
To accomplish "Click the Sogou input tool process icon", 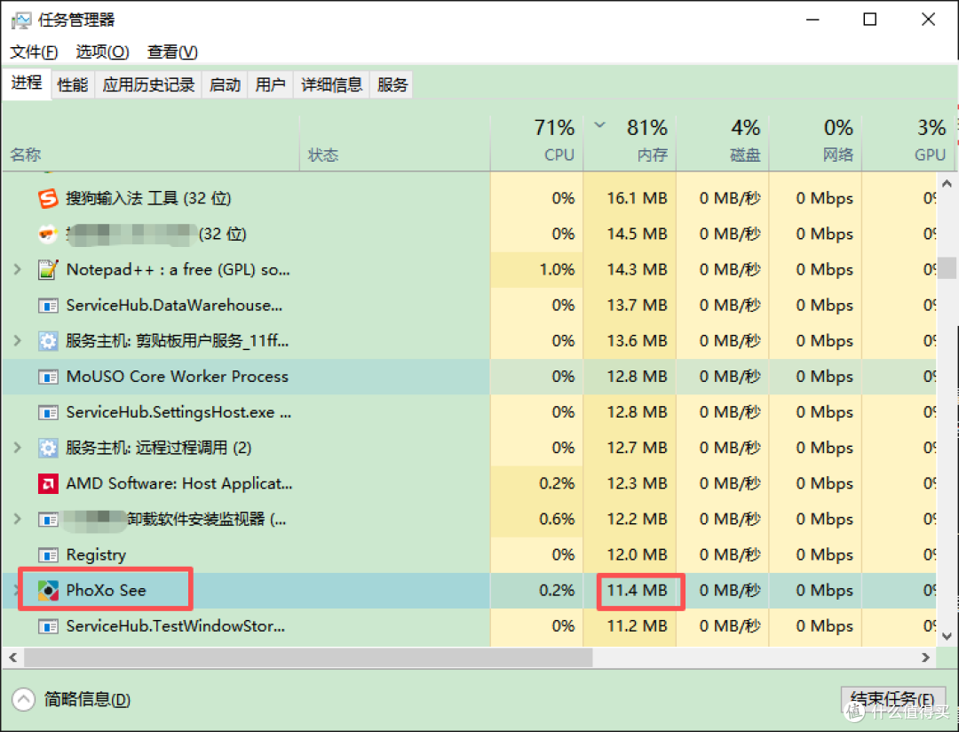I will 48,198.
